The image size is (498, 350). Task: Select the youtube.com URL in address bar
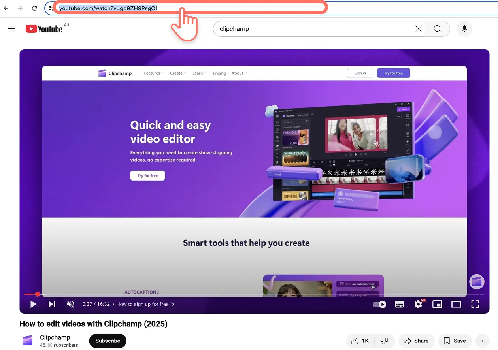coord(108,8)
